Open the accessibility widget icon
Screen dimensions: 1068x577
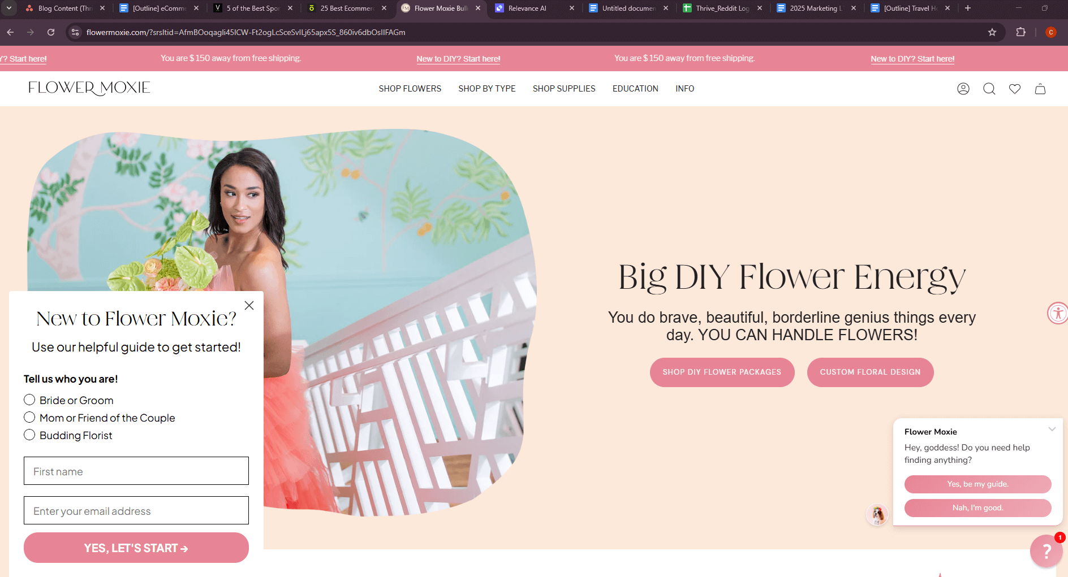tap(1057, 313)
